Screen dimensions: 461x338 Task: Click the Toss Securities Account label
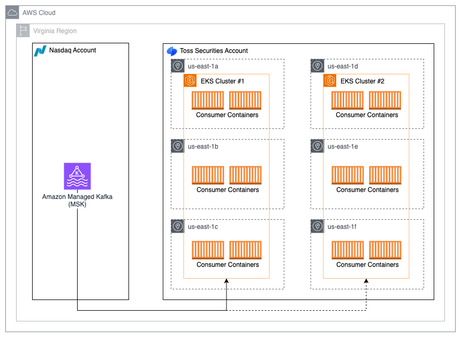click(x=214, y=51)
